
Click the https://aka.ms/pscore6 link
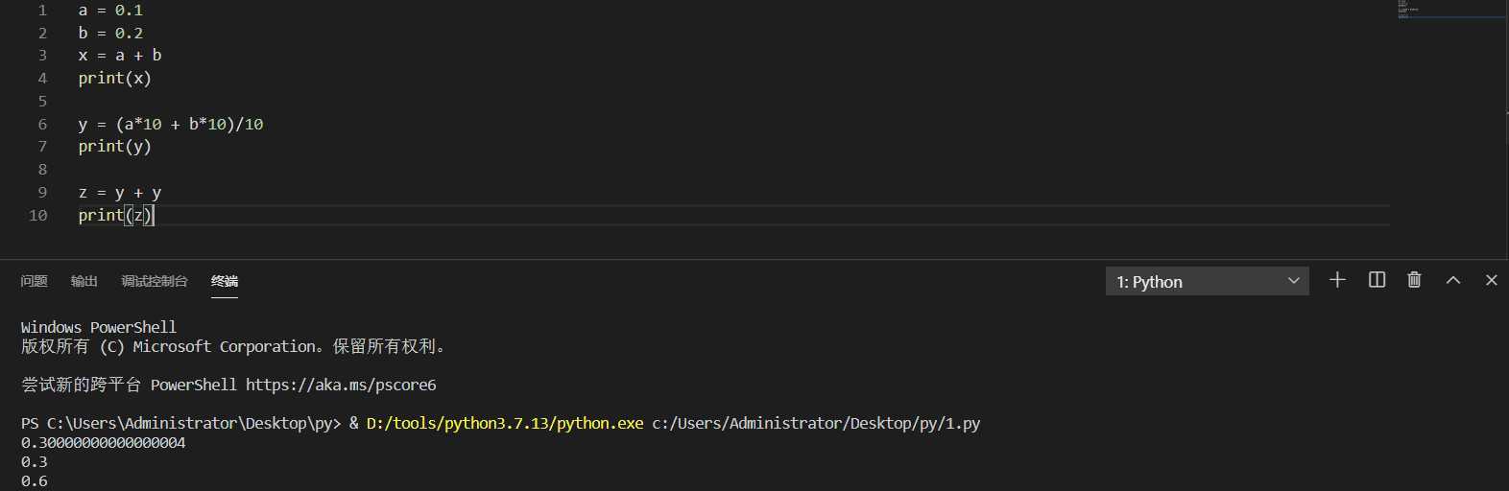coord(341,385)
